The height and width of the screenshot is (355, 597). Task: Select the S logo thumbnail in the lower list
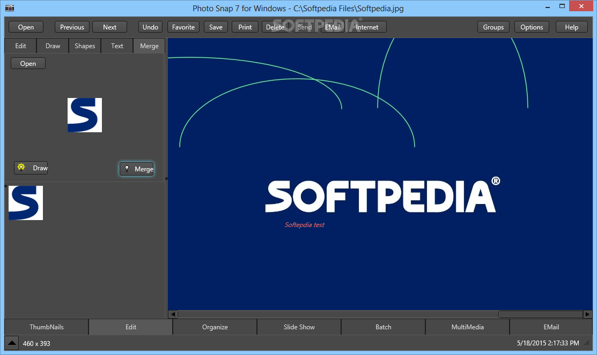click(x=26, y=203)
